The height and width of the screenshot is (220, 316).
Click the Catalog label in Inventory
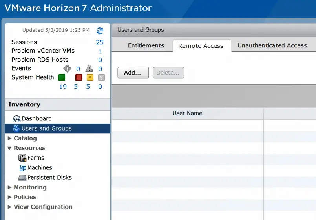[x=25, y=138]
